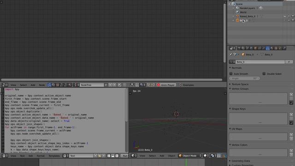Open the Physics properties tab icon
Viewport: 295px width, 166px height.
(x=284, y=48)
